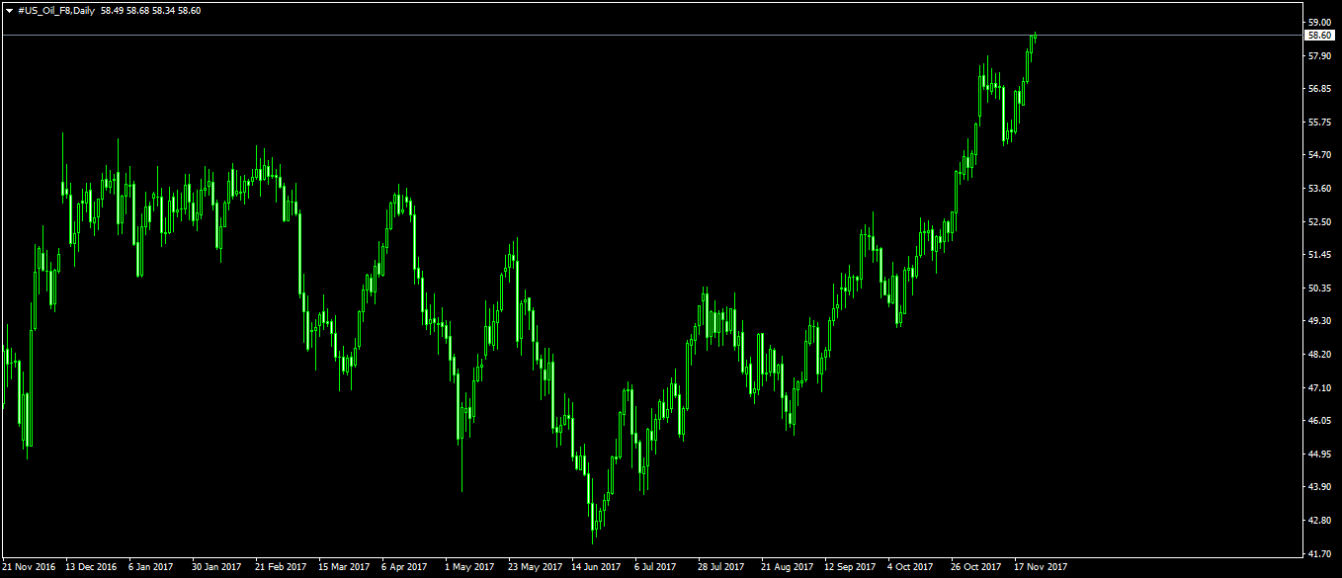Click the 50.35 price axis label
Screen dimensions: 1342x578
tap(1319, 289)
